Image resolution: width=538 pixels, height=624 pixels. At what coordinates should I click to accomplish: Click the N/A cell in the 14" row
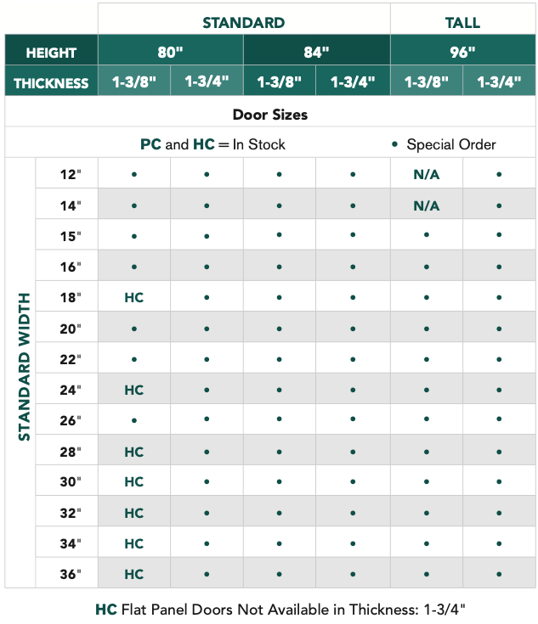click(x=426, y=205)
